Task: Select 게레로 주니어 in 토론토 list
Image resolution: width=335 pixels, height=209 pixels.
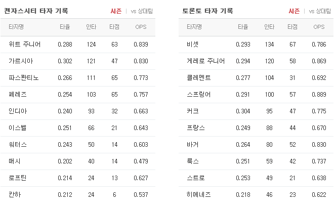Action: (206, 61)
